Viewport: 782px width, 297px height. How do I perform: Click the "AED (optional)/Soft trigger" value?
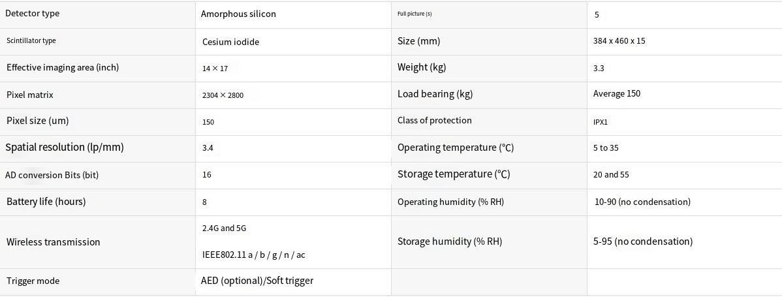(x=257, y=281)
